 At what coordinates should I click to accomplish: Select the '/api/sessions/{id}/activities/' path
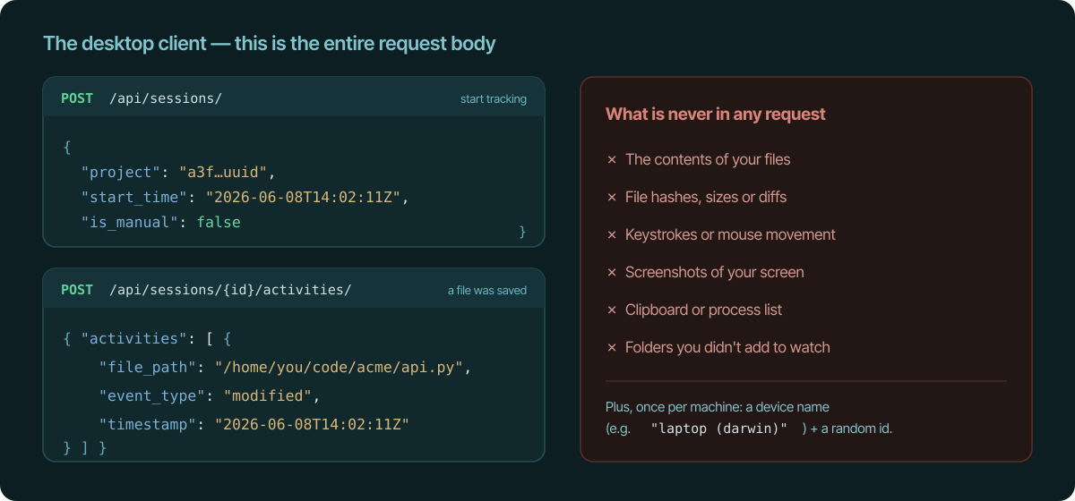pos(230,290)
